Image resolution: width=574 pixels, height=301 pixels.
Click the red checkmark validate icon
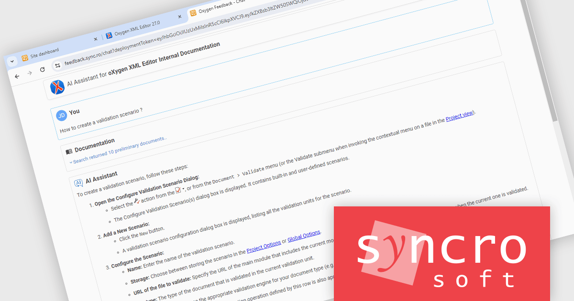[177, 191]
